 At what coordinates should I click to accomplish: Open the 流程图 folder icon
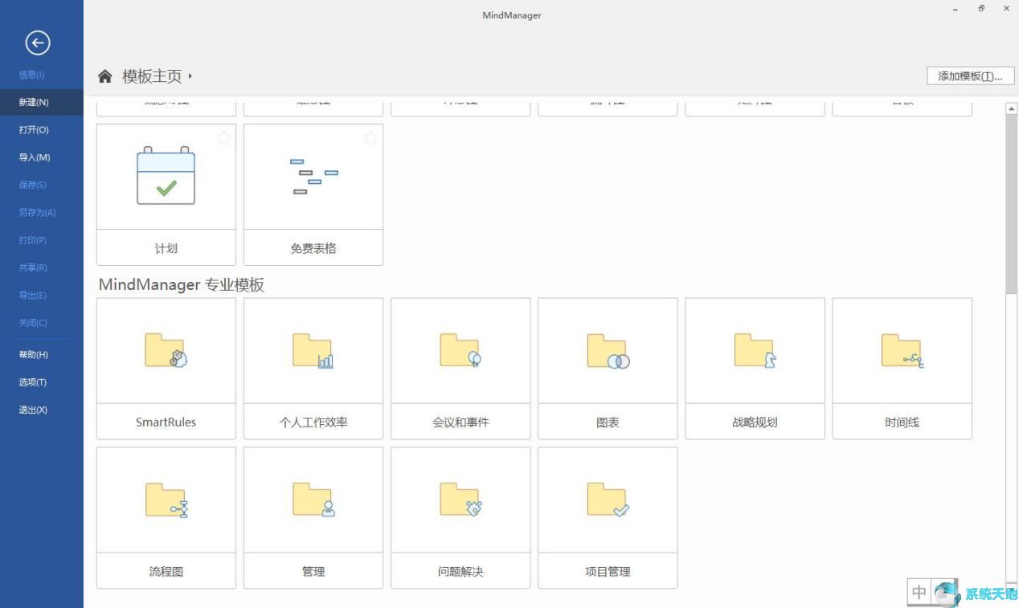(166, 500)
